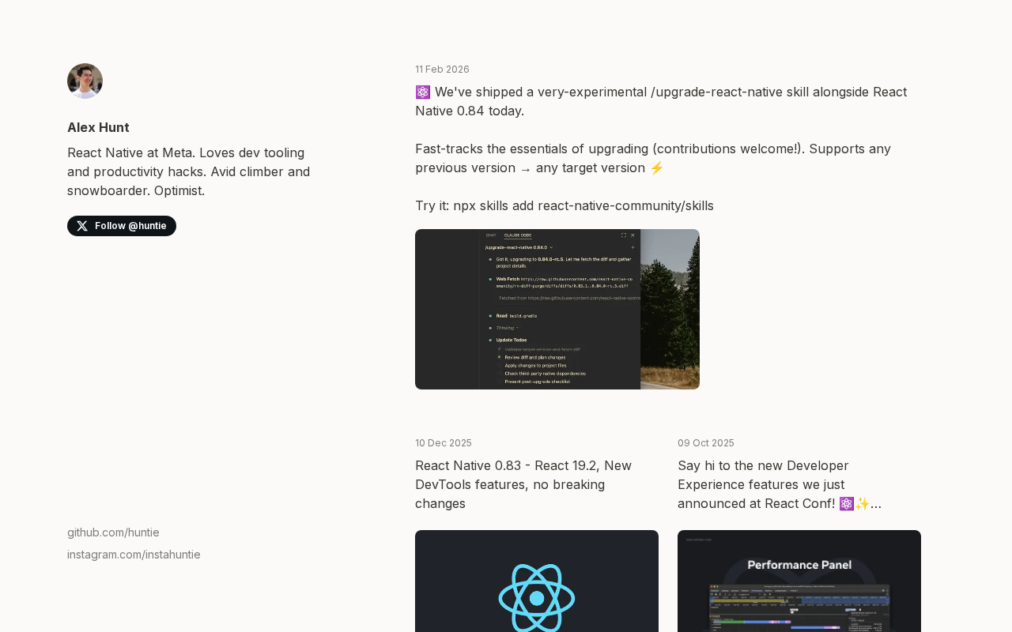Click the lightning bolt emoji after 'any target version'

pyautogui.click(x=657, y=167)
